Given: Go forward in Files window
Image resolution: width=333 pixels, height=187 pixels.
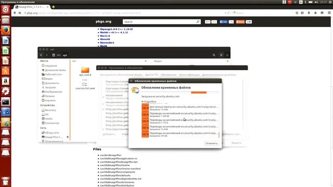Looking at the screenshot, I should pos(47,55).
